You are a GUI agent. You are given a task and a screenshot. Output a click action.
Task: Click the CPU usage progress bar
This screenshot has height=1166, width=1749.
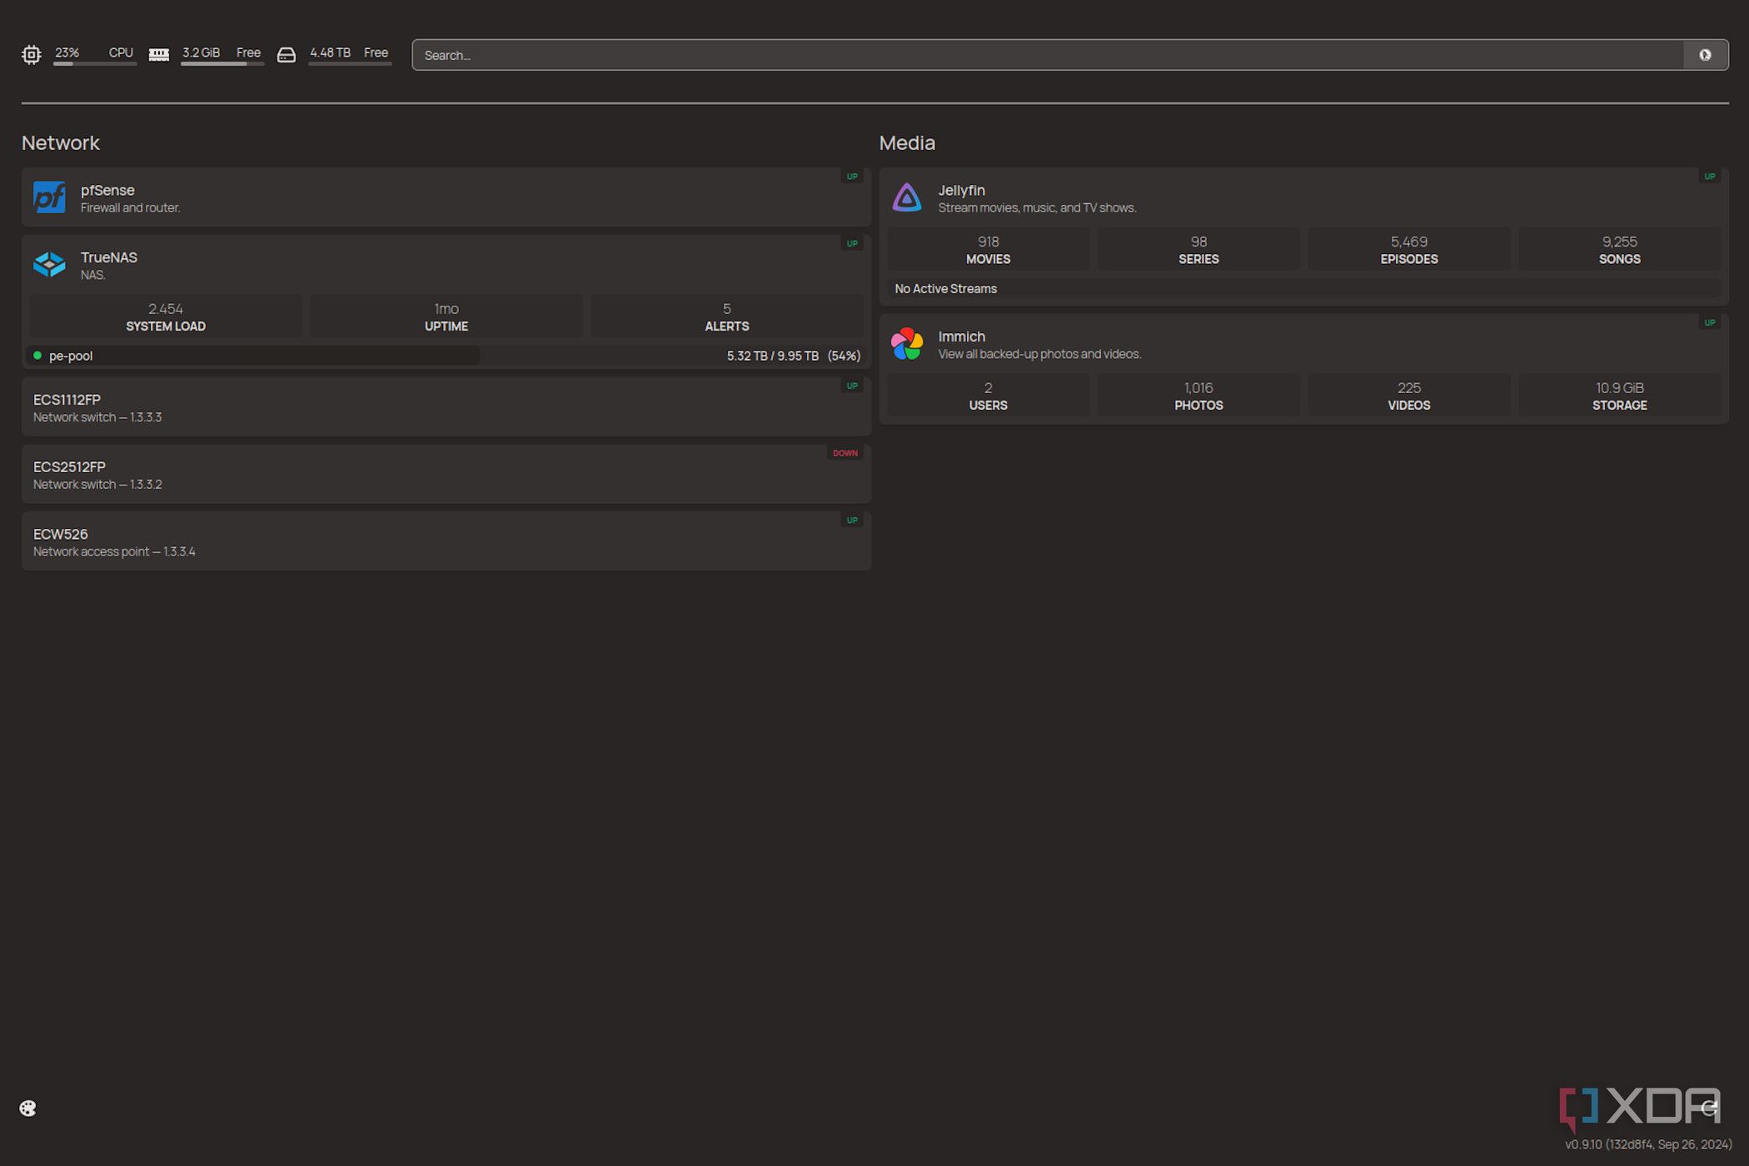95,63
